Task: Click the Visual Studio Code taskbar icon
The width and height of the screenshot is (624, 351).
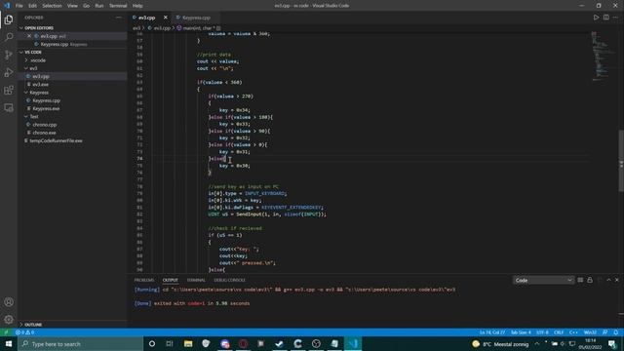Action: [x=353, y=344]
